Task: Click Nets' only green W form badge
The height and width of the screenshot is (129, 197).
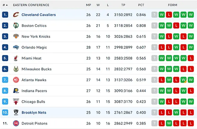Action: pyautogui.click(x=176, y=113)
